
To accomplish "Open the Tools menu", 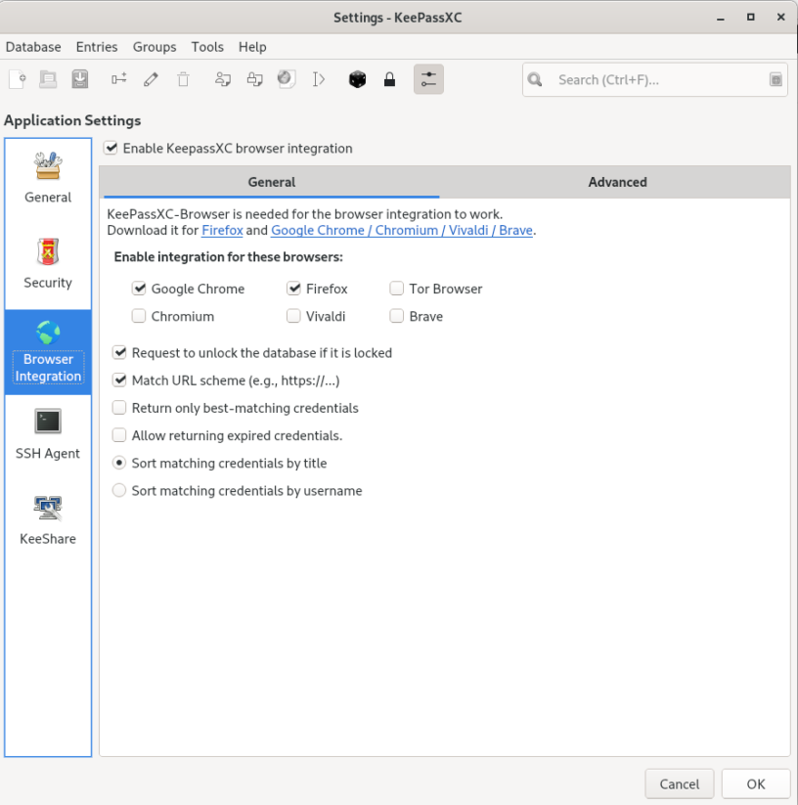I will [x=206, y=46].
